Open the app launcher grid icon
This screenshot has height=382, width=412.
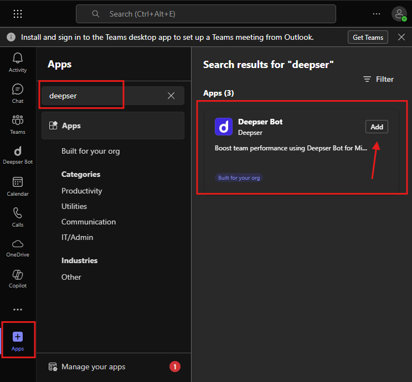pos(18,14)
